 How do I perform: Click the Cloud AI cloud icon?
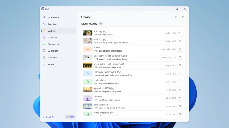(43, 117)
